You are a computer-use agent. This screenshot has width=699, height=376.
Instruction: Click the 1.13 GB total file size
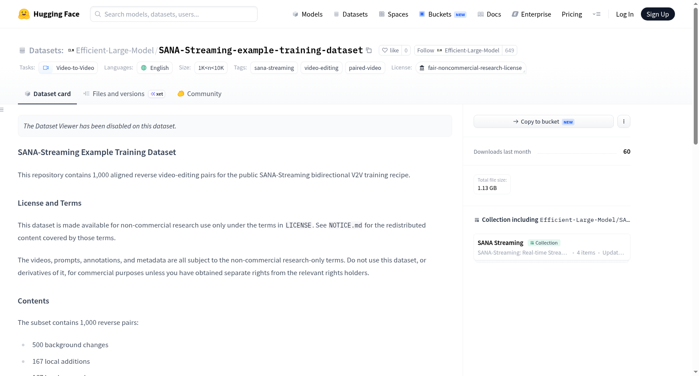(487, 188)
